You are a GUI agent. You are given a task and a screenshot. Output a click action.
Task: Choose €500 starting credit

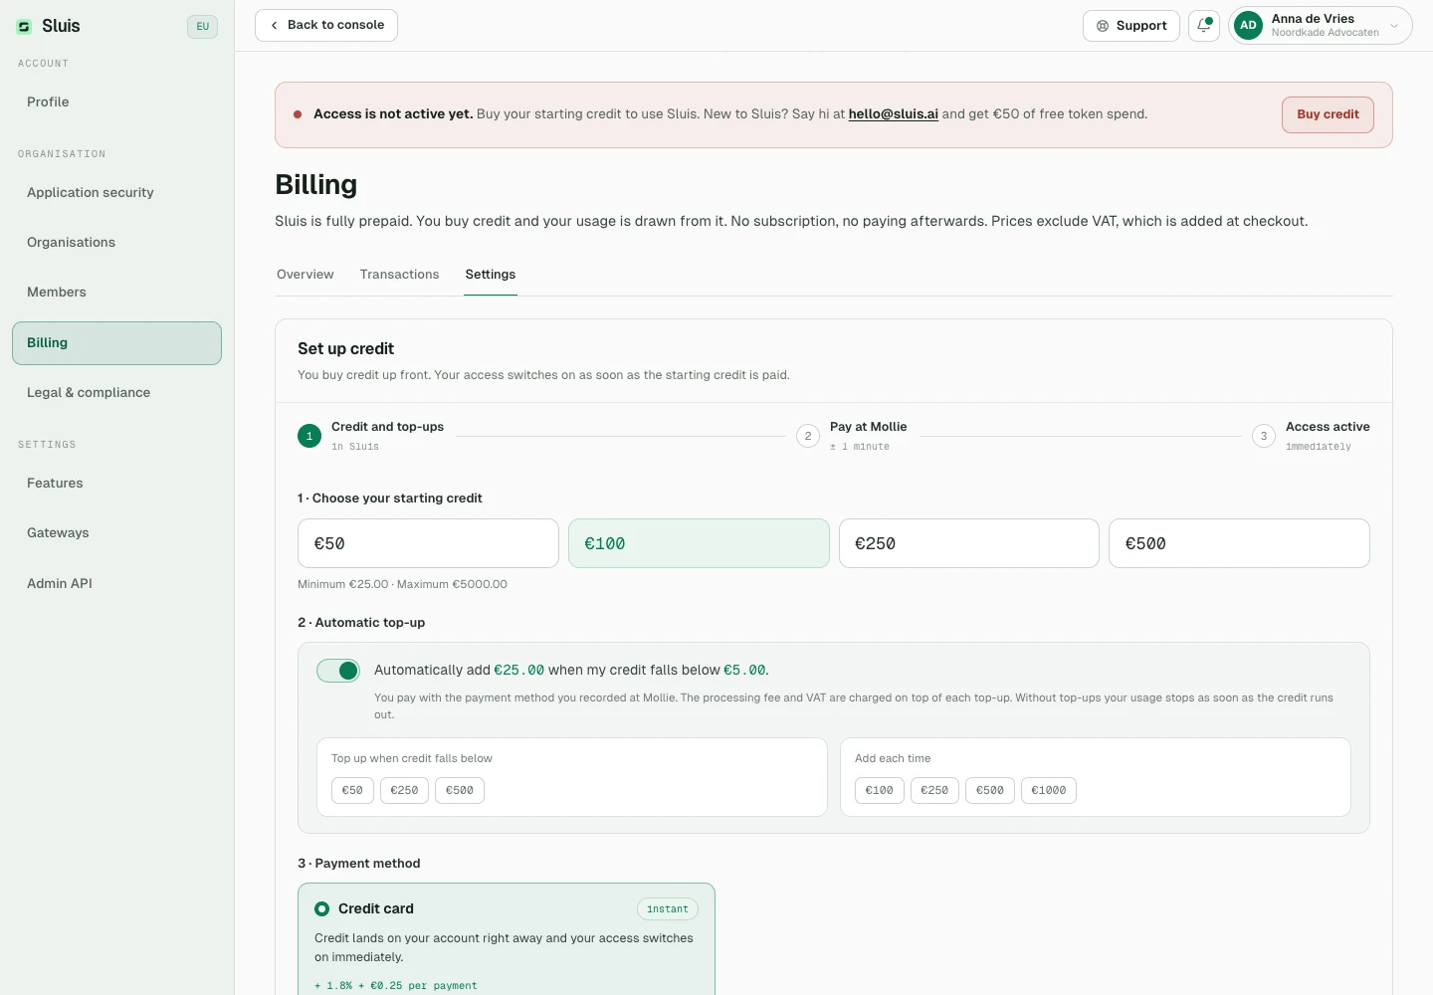[1239, 543]
